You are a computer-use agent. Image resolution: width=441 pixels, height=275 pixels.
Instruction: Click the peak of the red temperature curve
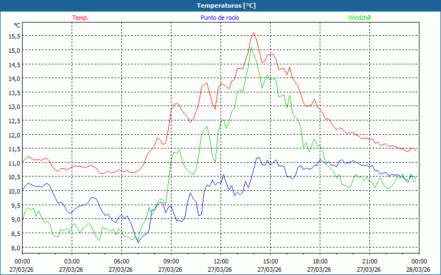click(x=254, y=33)
